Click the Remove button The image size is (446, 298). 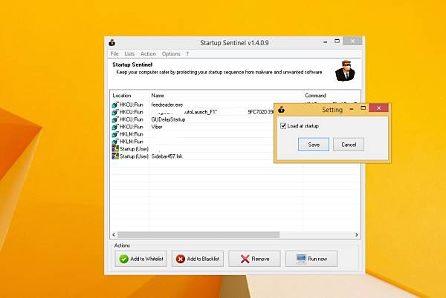coord(254,259)
